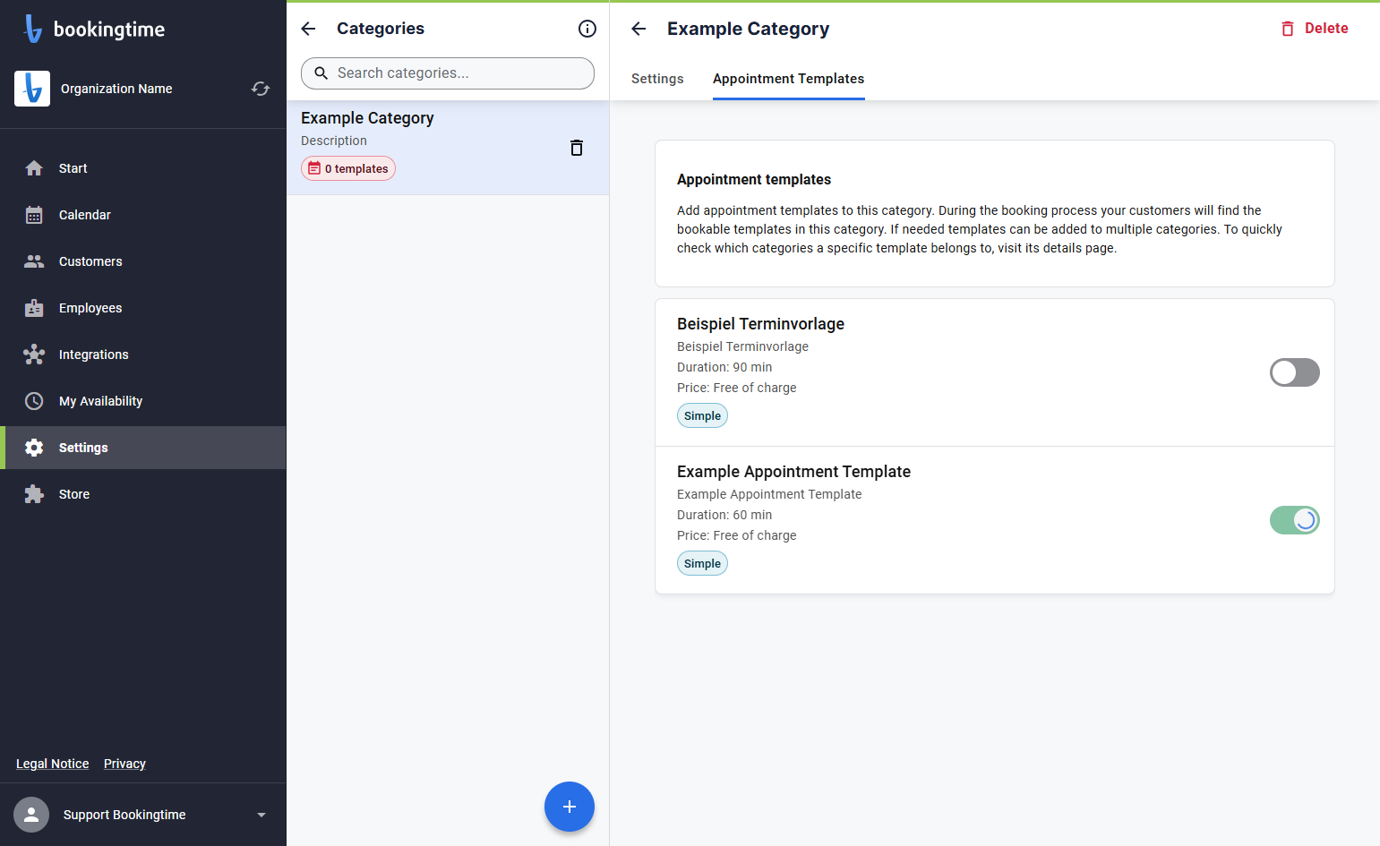Click the Beispiel Terminvorlage title
Screen dimensions: 1380x846
(760, 324)
